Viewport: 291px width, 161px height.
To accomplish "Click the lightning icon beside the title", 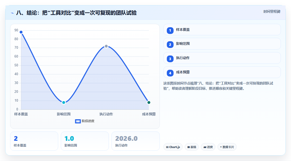I will click(12, 13).
